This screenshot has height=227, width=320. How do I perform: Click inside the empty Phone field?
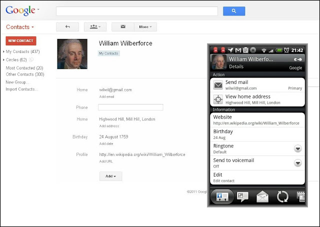coord(130,107)
